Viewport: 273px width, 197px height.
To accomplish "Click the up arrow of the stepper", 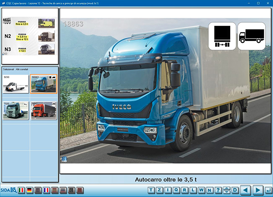I will [x=227, y=188].
